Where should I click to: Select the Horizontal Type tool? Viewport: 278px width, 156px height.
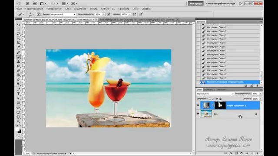click(x=18, y=94)
